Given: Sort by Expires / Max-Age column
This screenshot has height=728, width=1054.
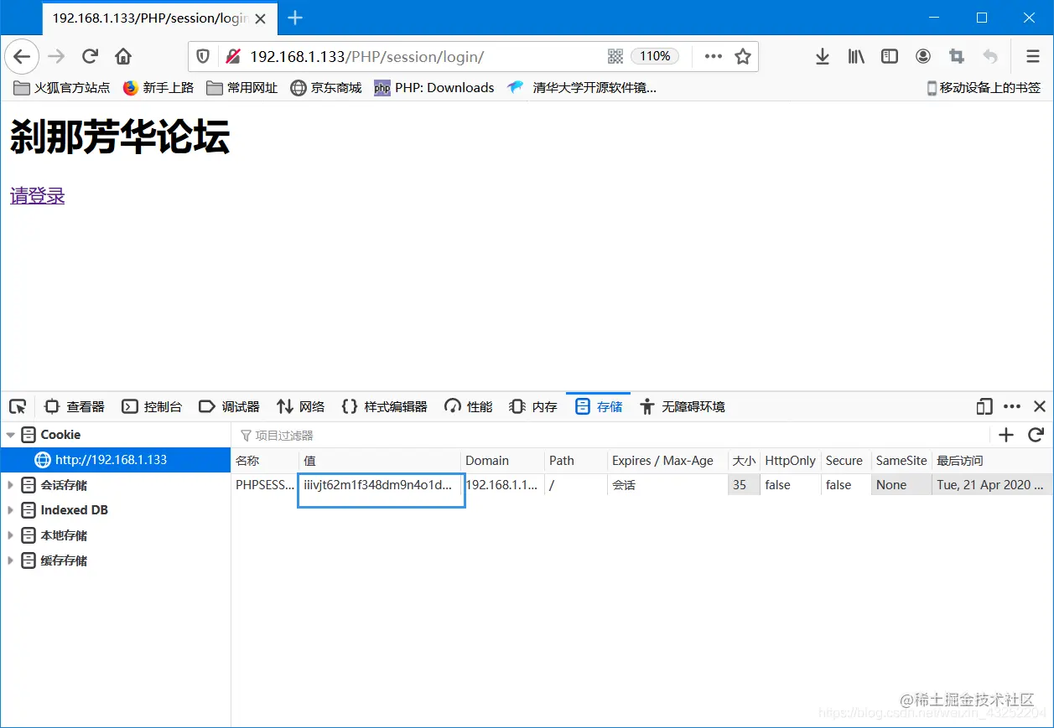Looking at the screenshot, I should pos(667,461).
